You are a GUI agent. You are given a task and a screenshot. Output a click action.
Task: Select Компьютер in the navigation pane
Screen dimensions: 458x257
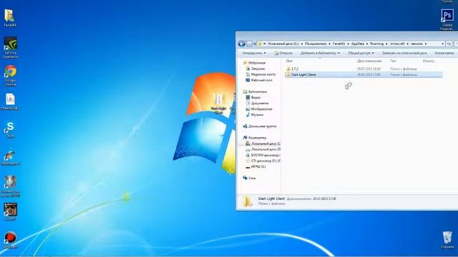[x=258, y=138]
